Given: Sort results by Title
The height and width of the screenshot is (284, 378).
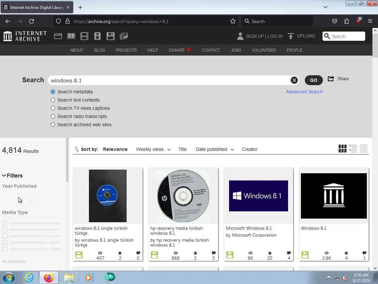Looking at the screenshot, I should (182, 149).
